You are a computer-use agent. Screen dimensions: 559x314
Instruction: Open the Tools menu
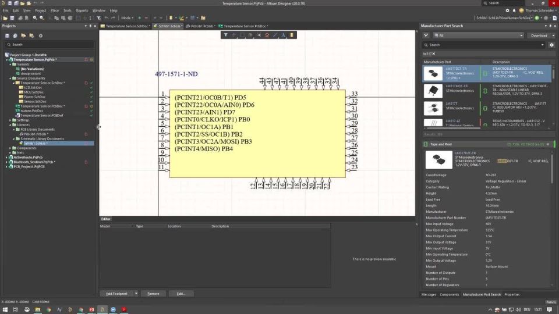tap(68, 10)
